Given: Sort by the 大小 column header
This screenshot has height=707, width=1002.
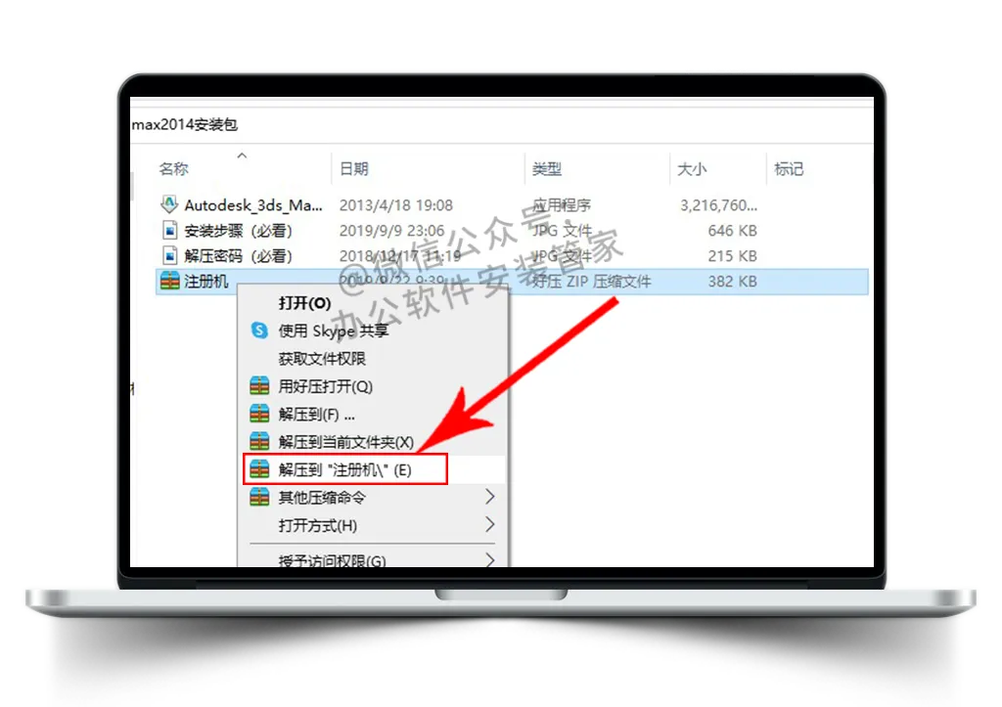Looking at the screenshot, I should (x=692, y=168).
